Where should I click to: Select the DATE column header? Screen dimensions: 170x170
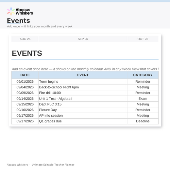pyautogui.click(x=25, y=75)
